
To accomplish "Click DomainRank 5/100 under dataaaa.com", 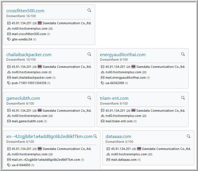I will pyautogui.click(x=119, y=142).
